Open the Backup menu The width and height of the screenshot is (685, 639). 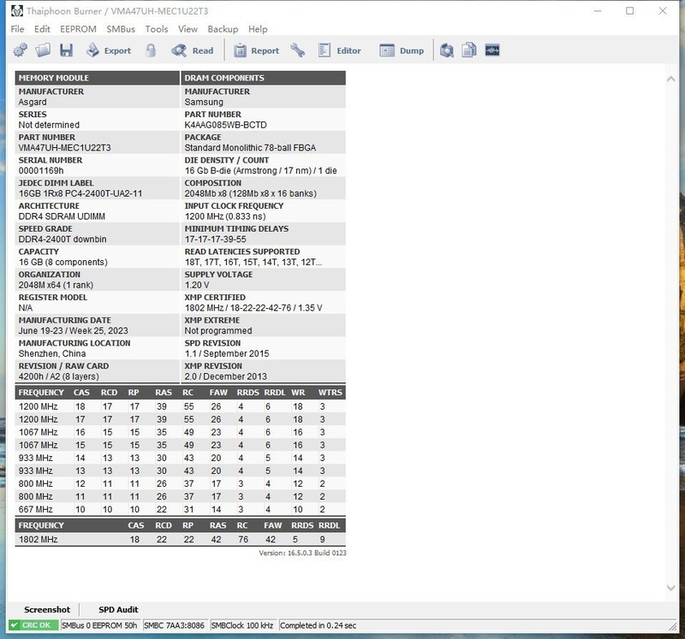click(223, 29)
